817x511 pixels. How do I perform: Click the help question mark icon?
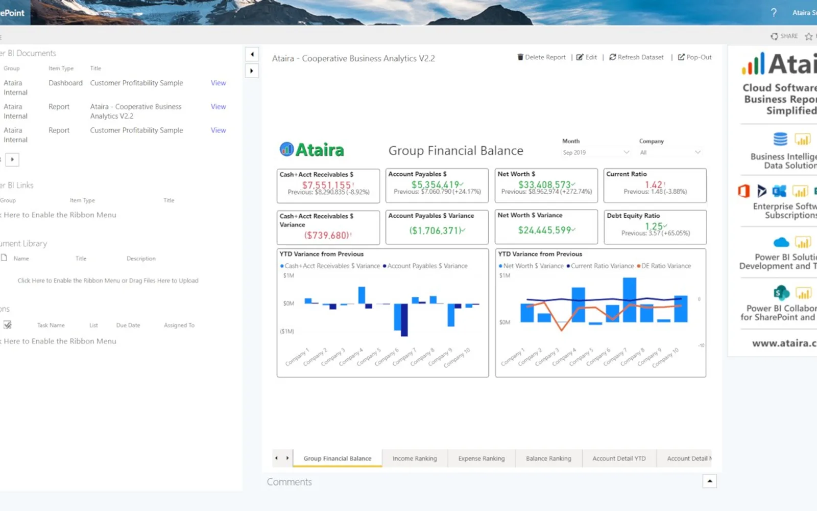click(x=774, y=12)
